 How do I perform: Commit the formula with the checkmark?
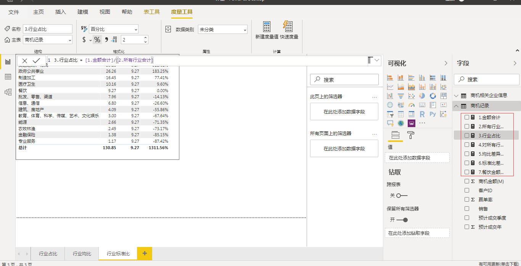pos(36,61)
